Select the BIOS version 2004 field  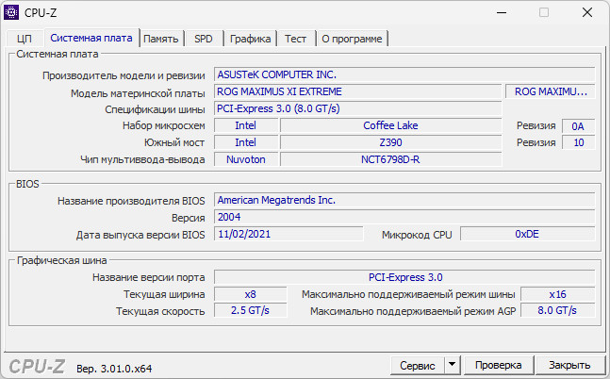tap(404, 217)
